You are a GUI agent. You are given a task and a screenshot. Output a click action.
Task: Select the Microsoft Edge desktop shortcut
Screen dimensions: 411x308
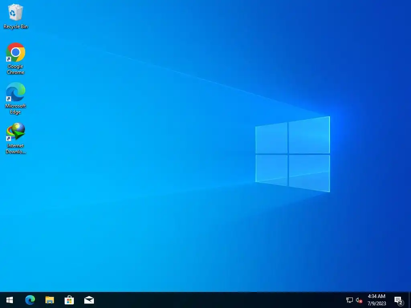[16, 99]
